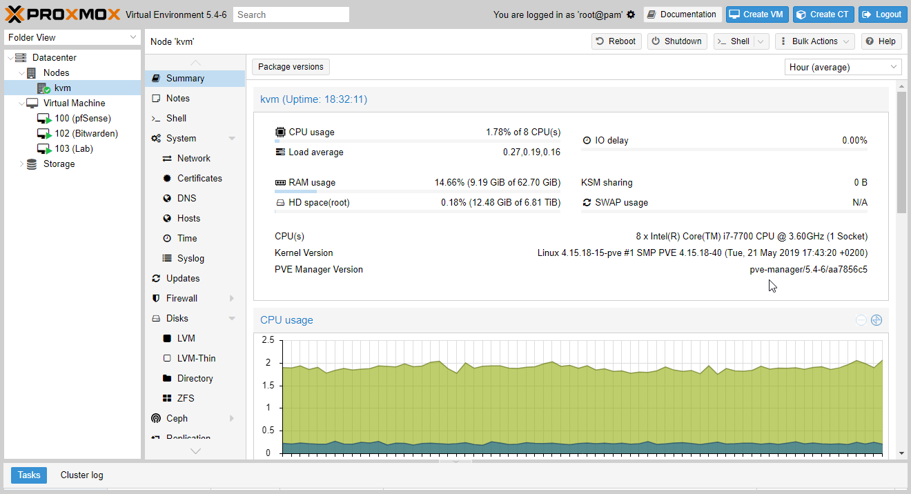
Task: Open the LVM menu item
Action: (195, 339)
